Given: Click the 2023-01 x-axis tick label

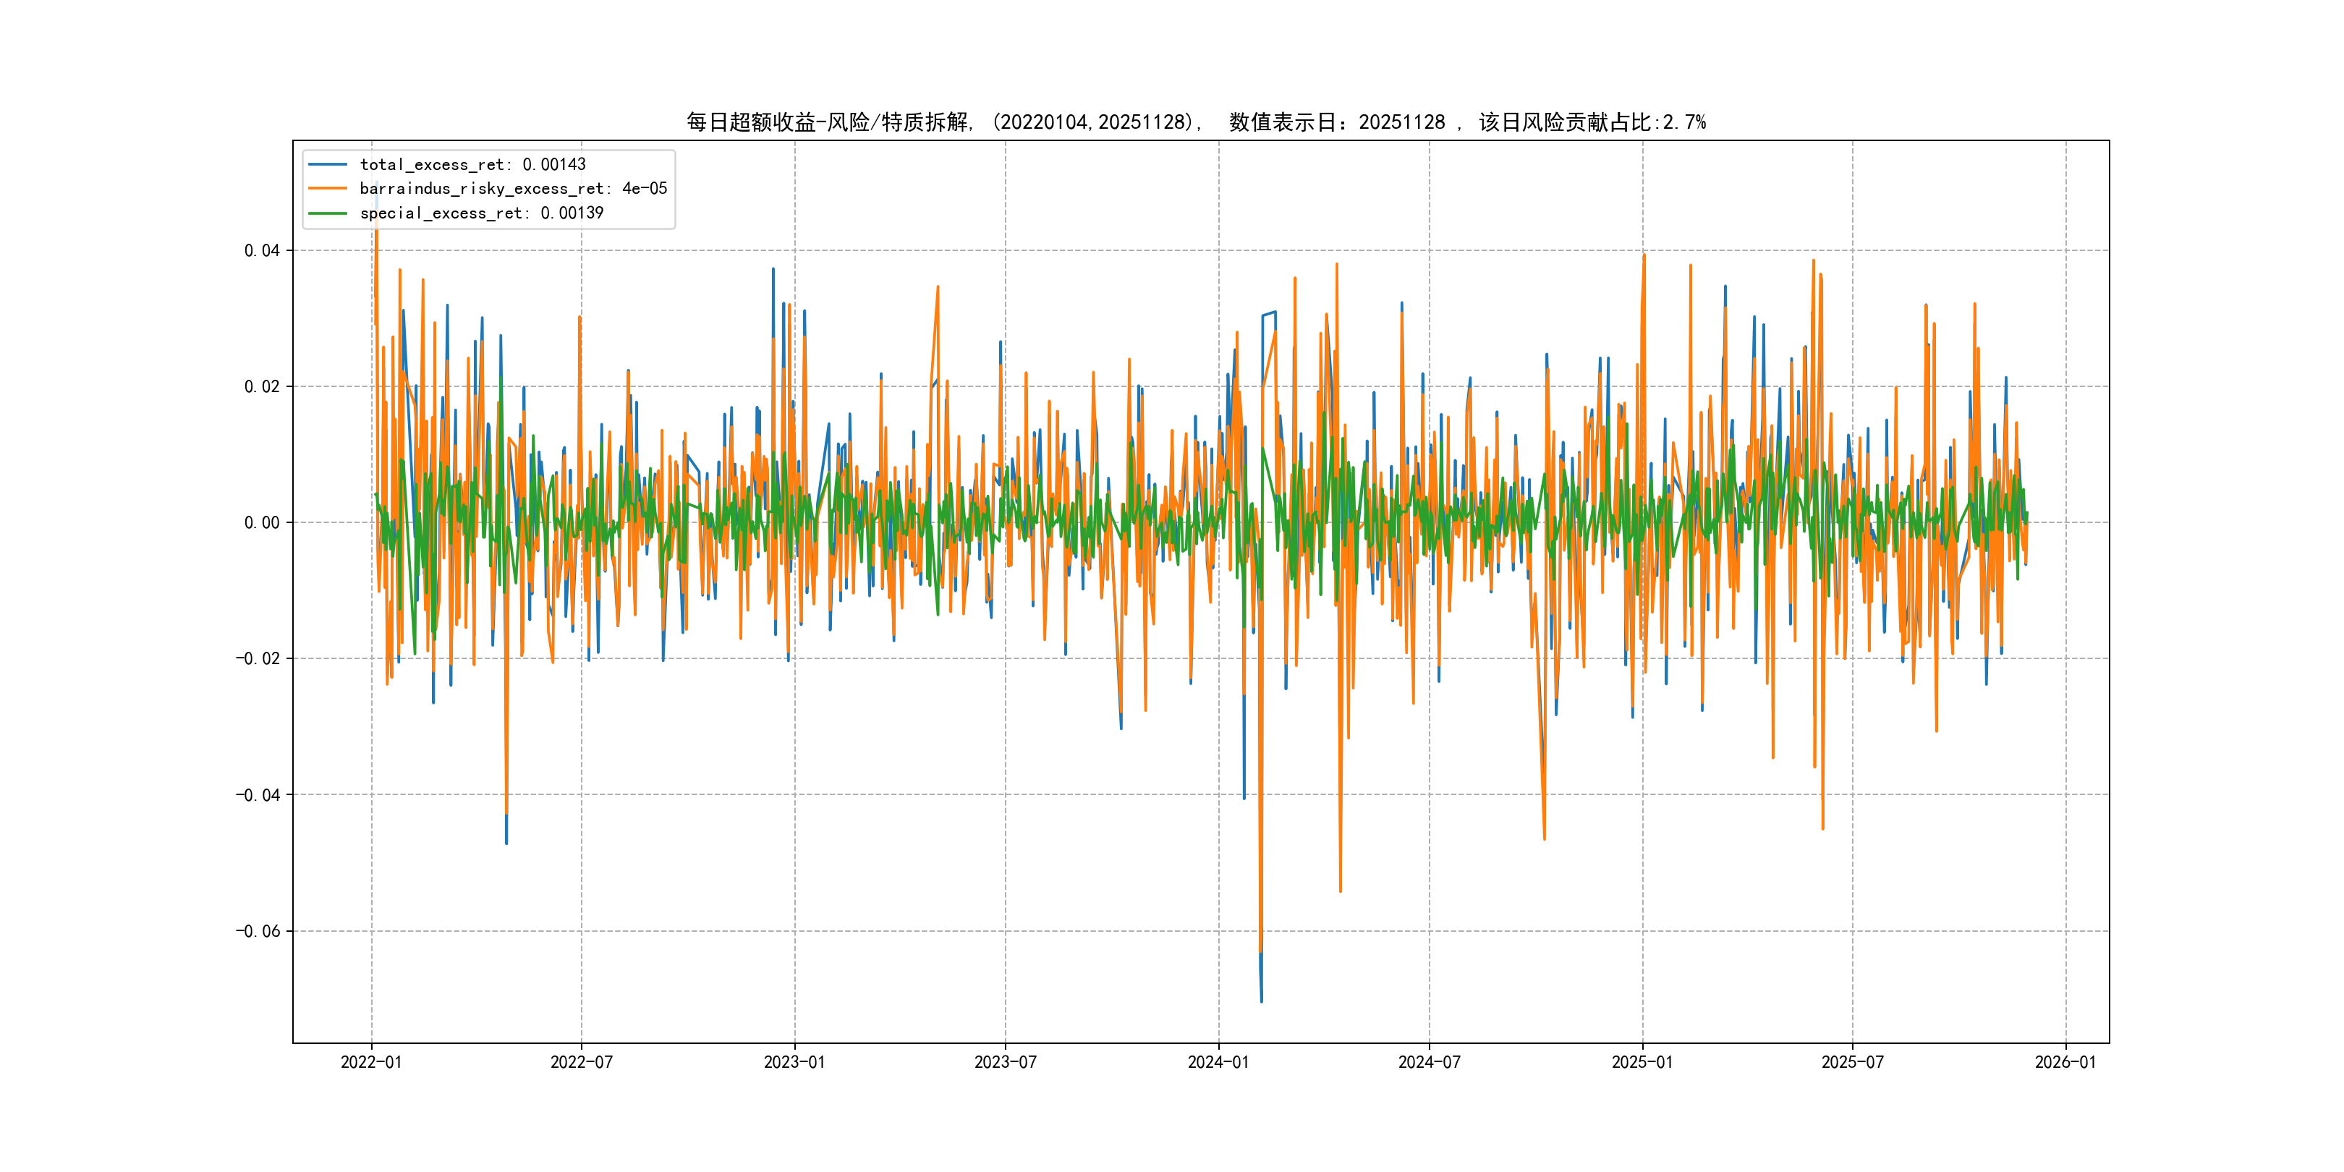Looking at the screenshot, I should click(794, 1062).
